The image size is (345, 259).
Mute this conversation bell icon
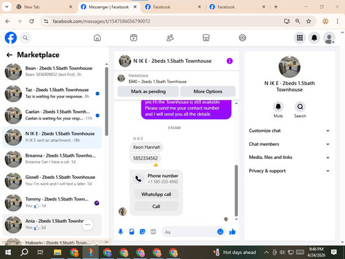(278, 106)
